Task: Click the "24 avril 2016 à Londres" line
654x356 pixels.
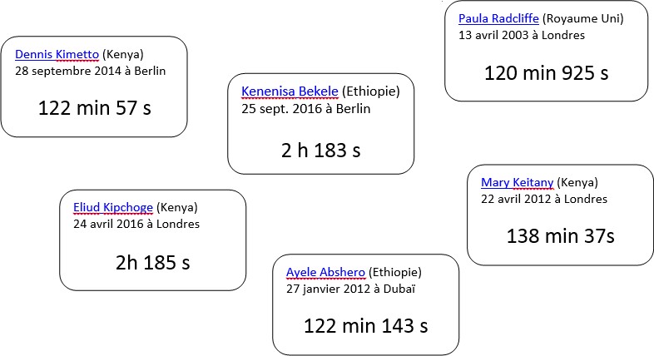Action: [136, 224]
